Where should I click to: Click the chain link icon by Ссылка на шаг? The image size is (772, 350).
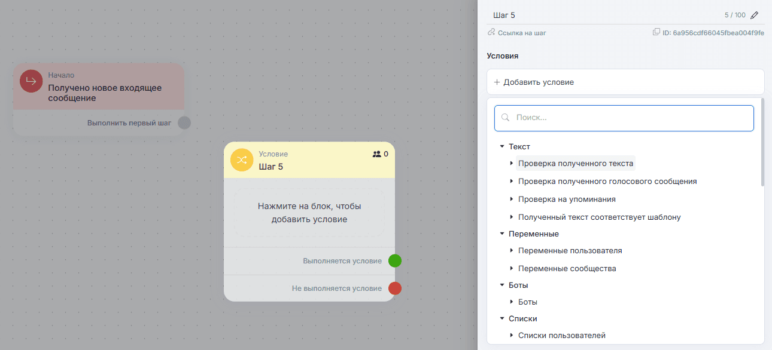(x=491, y=32)
